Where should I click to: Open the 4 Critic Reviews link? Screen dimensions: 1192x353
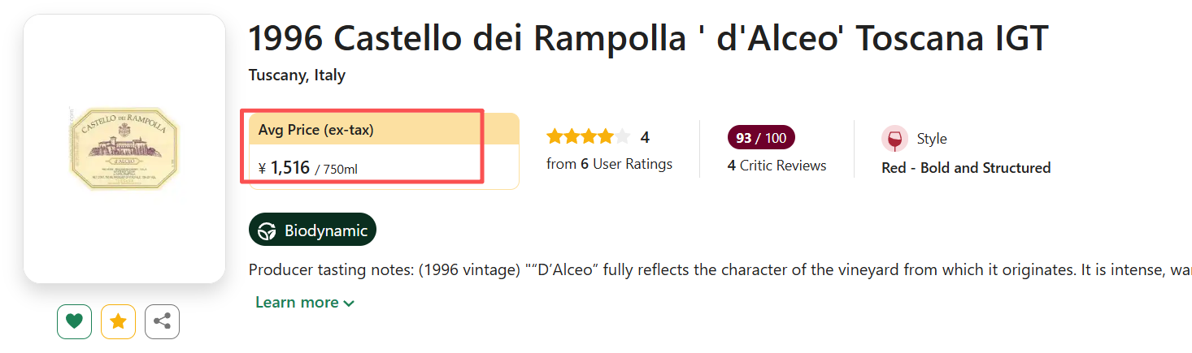point(777,166)
